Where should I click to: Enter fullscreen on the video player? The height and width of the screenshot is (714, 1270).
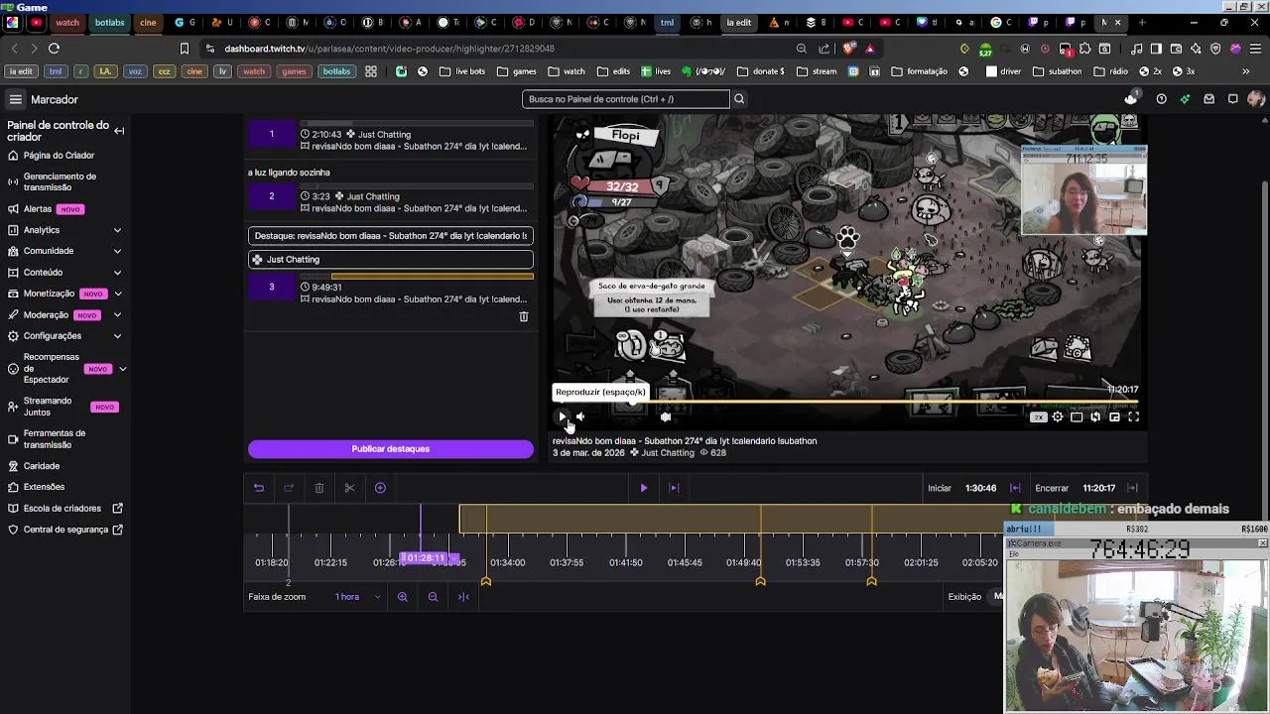tap(1133, 417)
